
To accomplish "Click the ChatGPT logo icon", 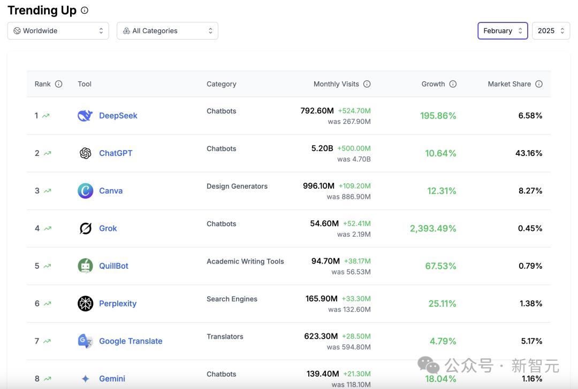I will click(85, 153).
